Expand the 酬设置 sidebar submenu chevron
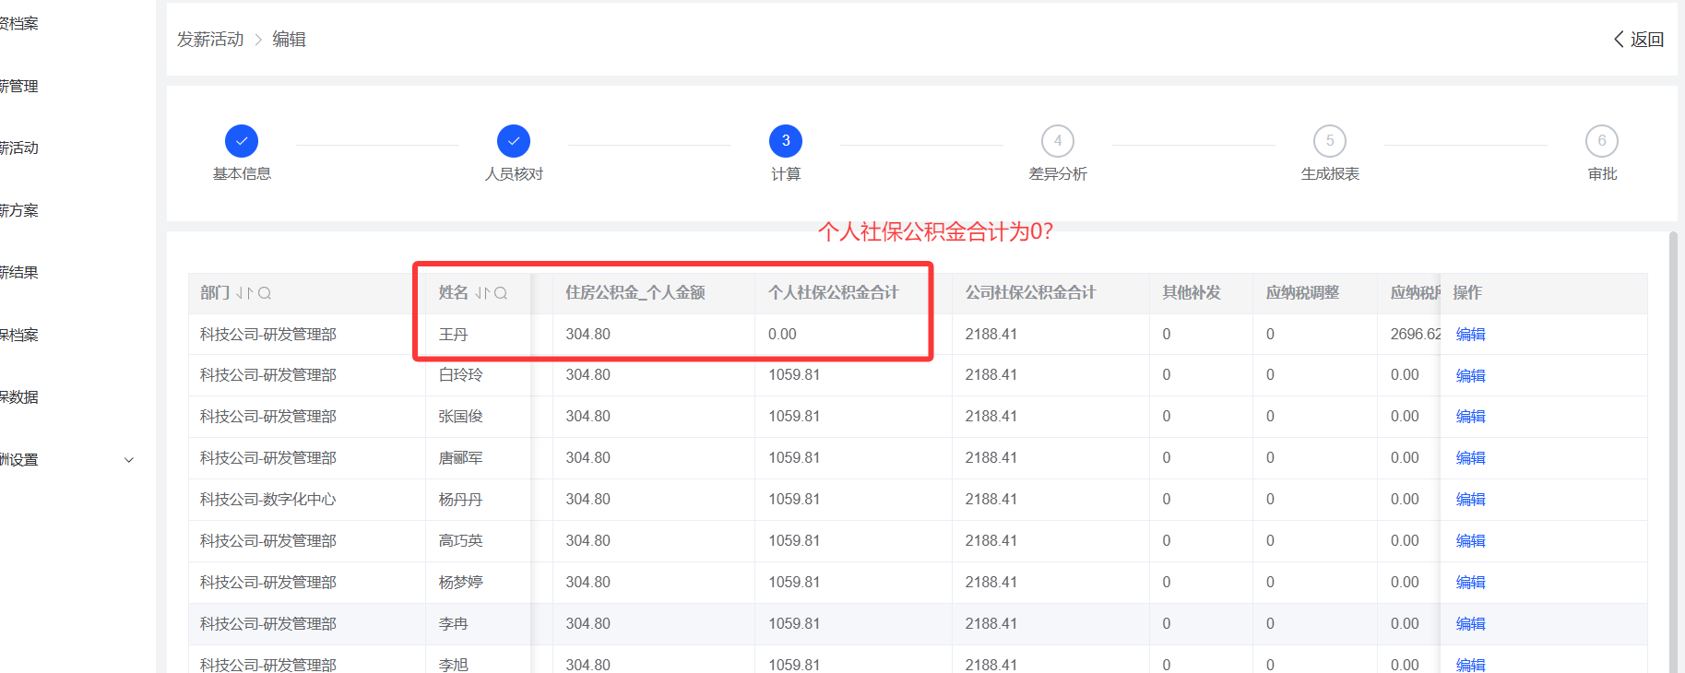 click(129, 460)
